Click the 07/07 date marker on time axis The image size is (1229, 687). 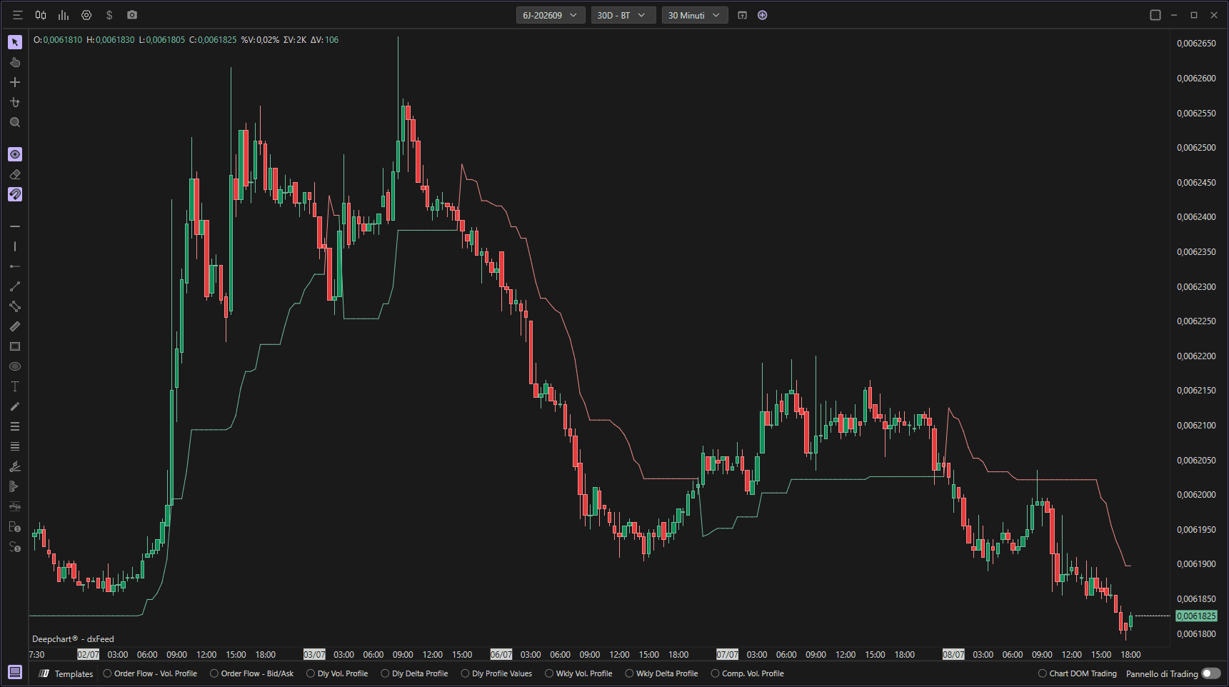click(727, 654)
